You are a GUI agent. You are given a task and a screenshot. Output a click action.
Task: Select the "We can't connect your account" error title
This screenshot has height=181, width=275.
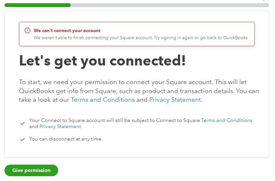pyautogui.click(x=67, y=31)
